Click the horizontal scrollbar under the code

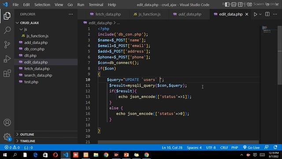[178, 142]
